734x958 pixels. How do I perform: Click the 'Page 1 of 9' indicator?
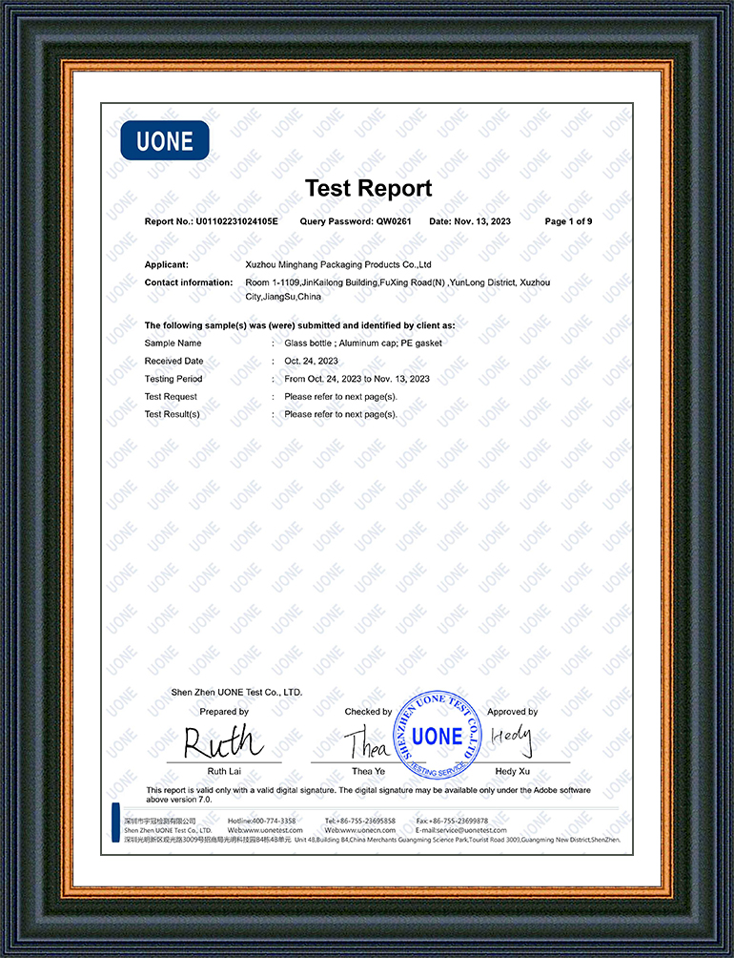pos(568,221)
